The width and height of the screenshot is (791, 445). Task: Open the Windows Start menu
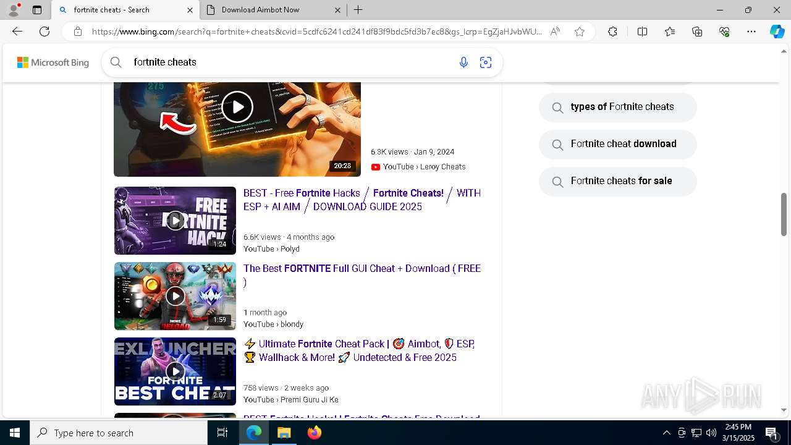(x=15, y=433)
